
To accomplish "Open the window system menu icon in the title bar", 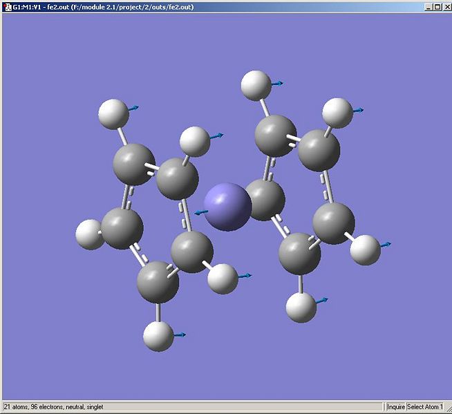I will click(x=8, y=7).
